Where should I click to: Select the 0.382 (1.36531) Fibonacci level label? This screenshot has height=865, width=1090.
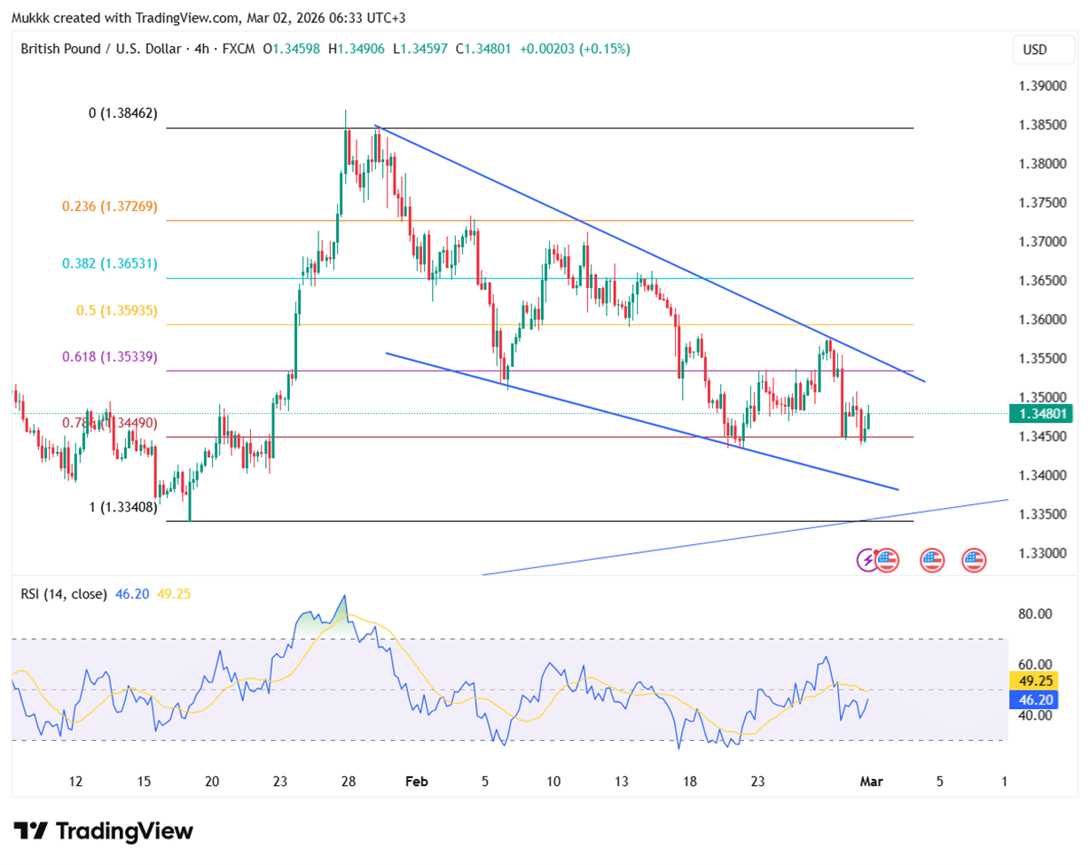click(109, 263)
